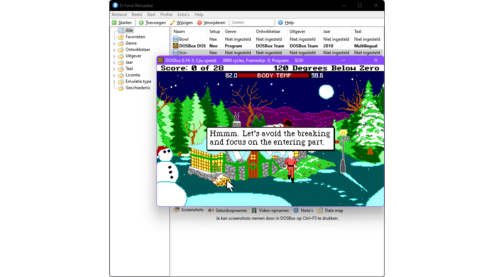Sort the list by the Ontwikkelaar column header
Viewport: 494px width, 277px height.
tap(270, 31)
